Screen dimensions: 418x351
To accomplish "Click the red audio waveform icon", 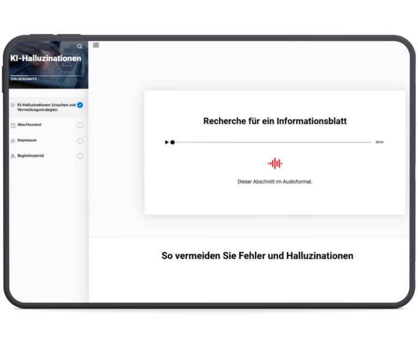I will 275,164.
